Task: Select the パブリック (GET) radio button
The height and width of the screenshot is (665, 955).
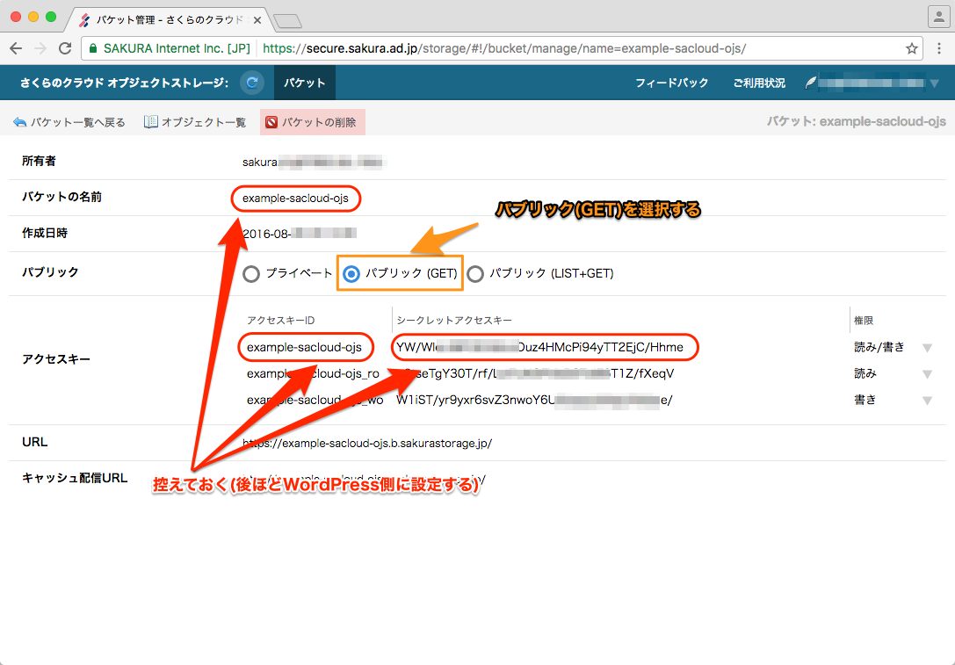Action: pos(351,274)
